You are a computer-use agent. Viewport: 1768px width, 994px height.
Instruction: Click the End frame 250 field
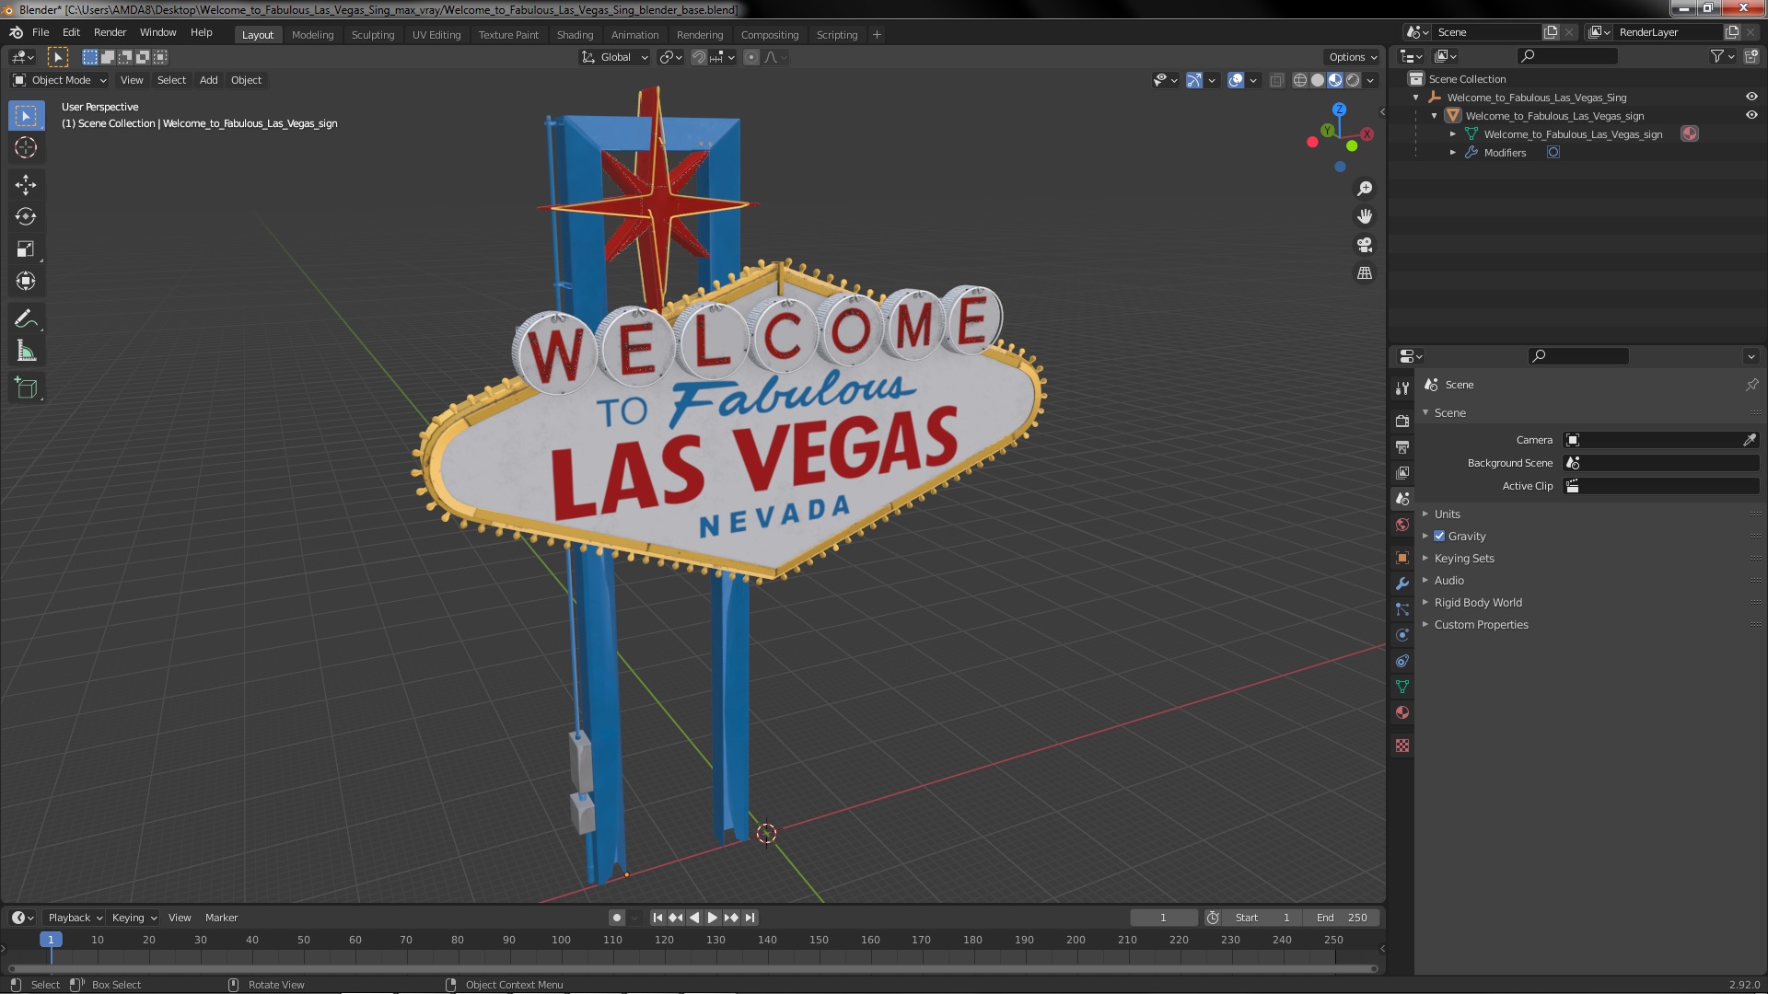pyautogui.click(x=1342, y=918)
